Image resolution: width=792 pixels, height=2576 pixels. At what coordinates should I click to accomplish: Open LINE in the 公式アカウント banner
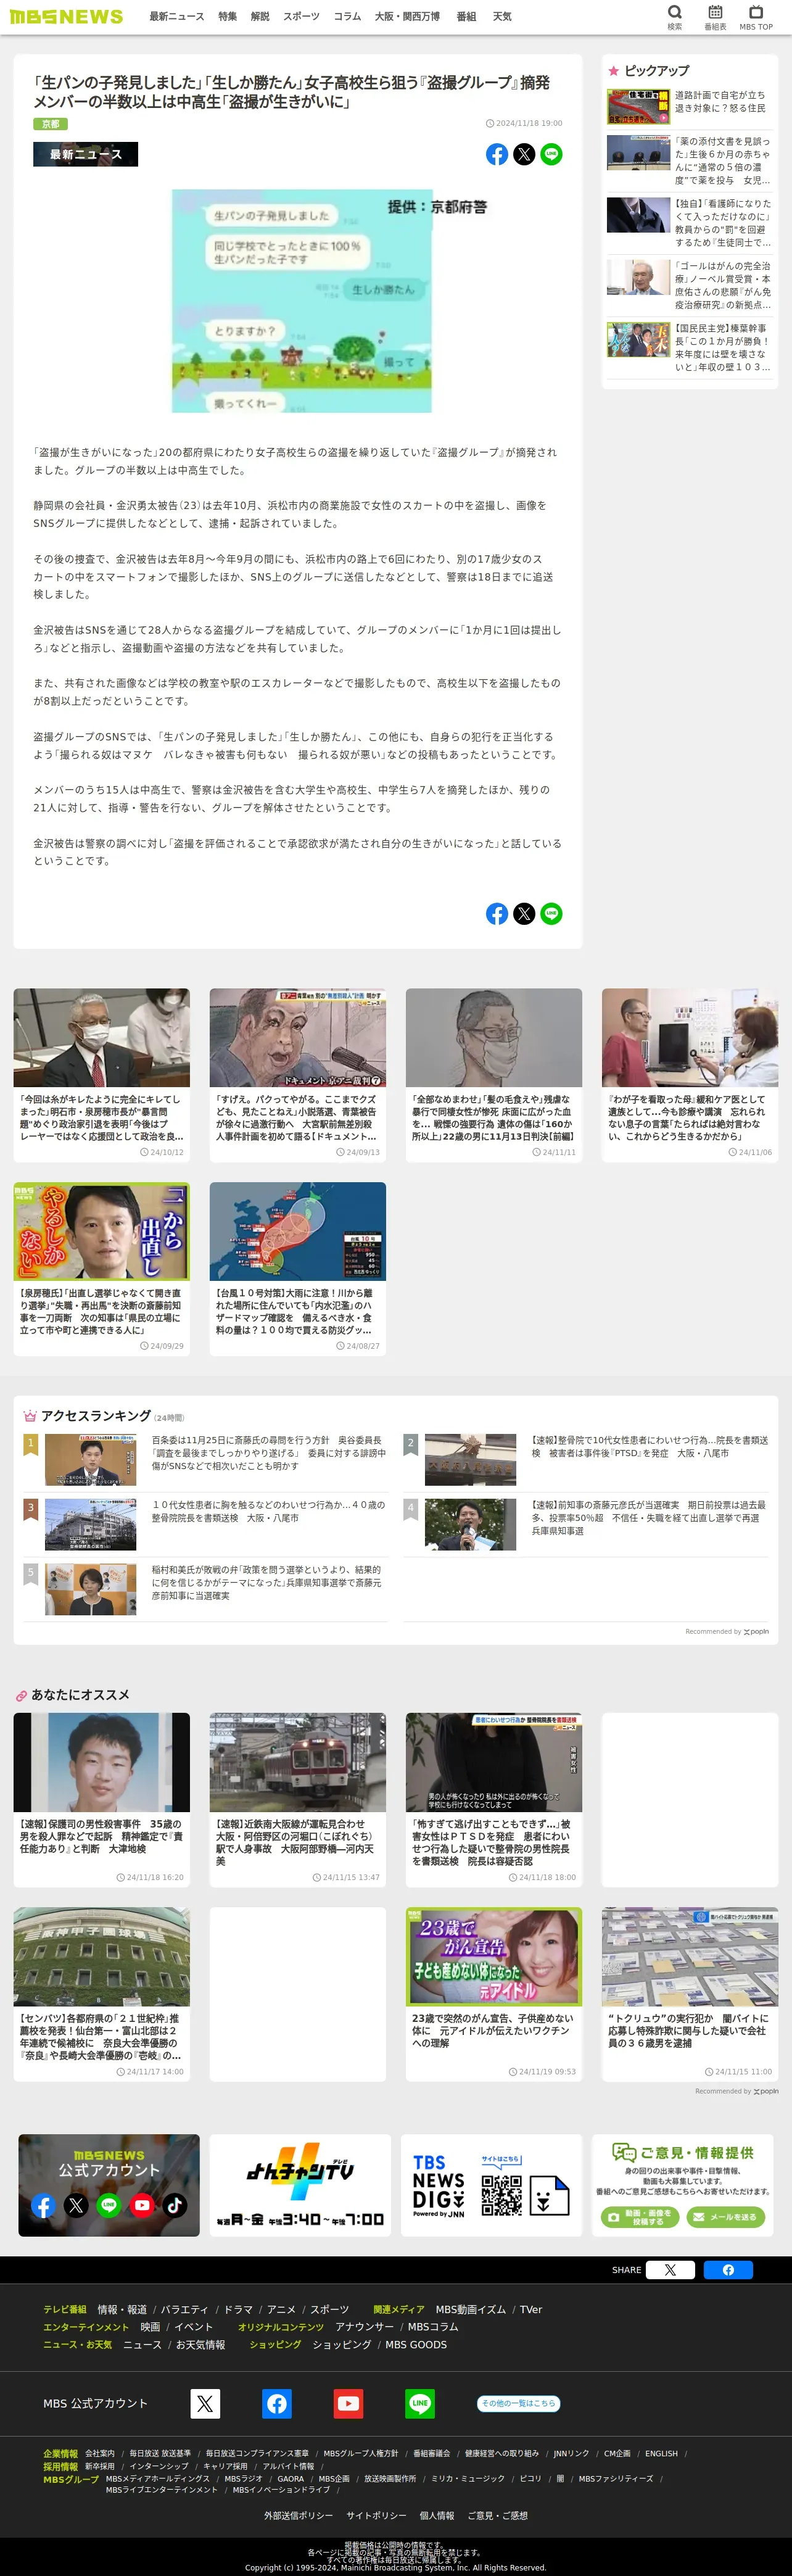[x=109, y=2205]
